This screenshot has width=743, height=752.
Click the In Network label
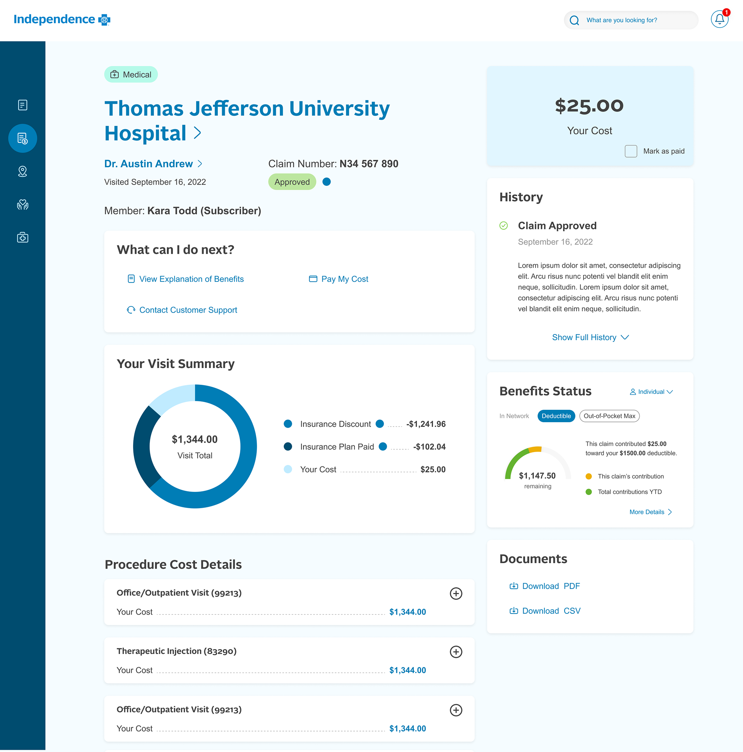(x=514, y=416)
